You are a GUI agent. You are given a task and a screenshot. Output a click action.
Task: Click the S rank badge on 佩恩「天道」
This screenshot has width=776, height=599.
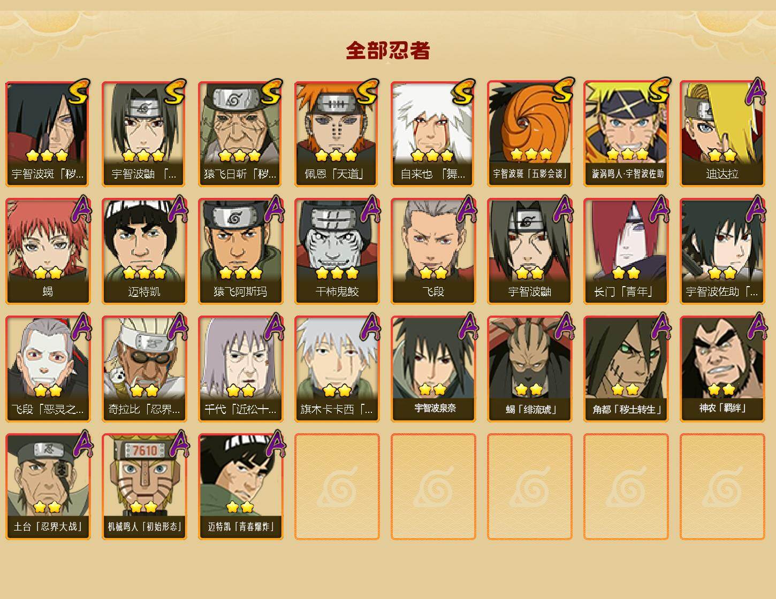[x=367, y=92]
